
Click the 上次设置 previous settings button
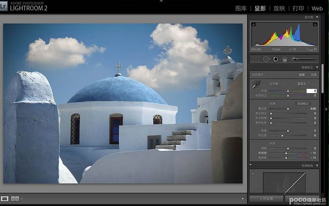266,198
